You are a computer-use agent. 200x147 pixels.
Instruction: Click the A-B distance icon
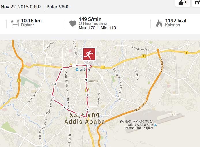click(15, 23)
